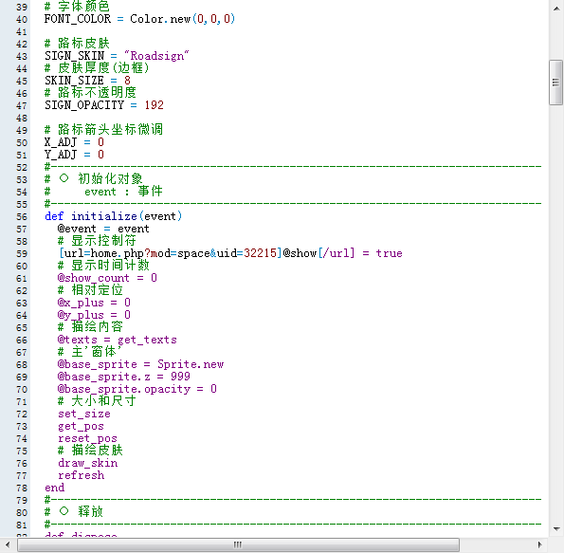
Task: Click the comment 描绘皮肤 on line 75
Action: pyautogui.click(x=97, y=451)
